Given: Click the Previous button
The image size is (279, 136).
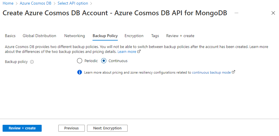Looking at the screenshot, I should click(x=72, y=128).
